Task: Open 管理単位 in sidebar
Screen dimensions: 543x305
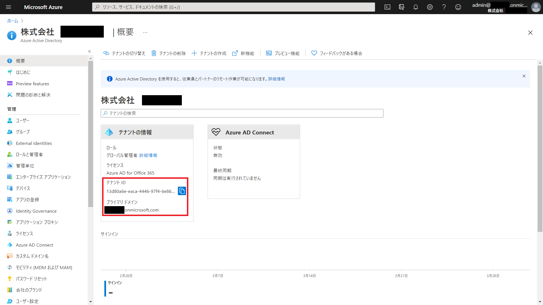Action: click(x=44, y=166)
